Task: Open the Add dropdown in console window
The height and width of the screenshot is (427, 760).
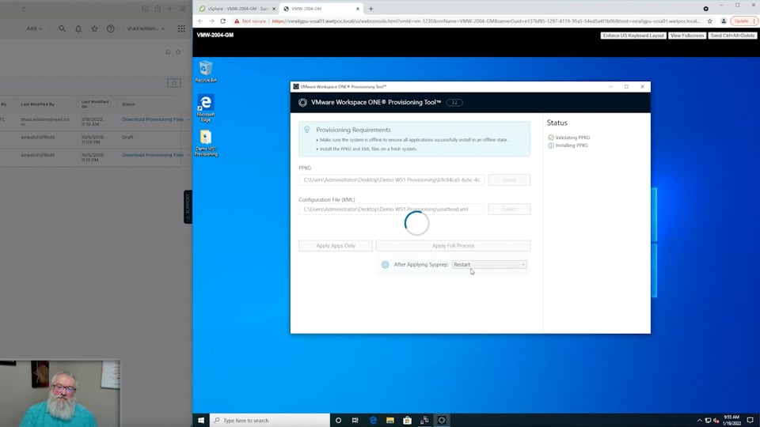Action: pyautogui.click(x=34, y=28)
